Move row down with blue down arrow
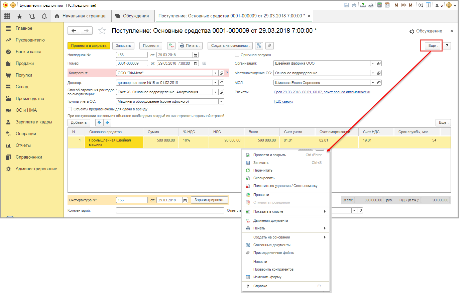The image size is (469, 293). tap(107, 122)
